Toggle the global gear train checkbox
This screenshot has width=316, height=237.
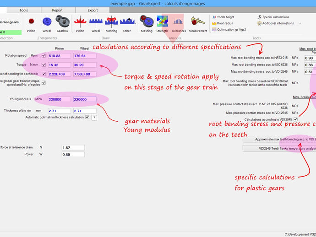point(44,82)
